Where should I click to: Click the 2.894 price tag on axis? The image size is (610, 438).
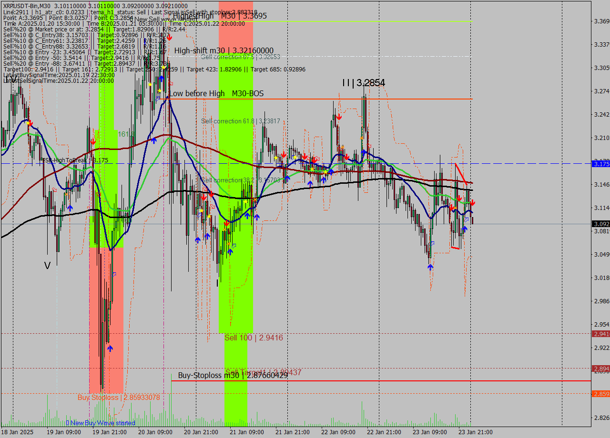click(600, 368)
